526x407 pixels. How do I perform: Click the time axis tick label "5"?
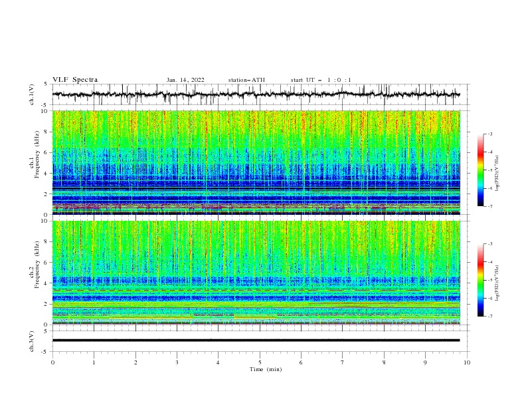coord(260,362)
